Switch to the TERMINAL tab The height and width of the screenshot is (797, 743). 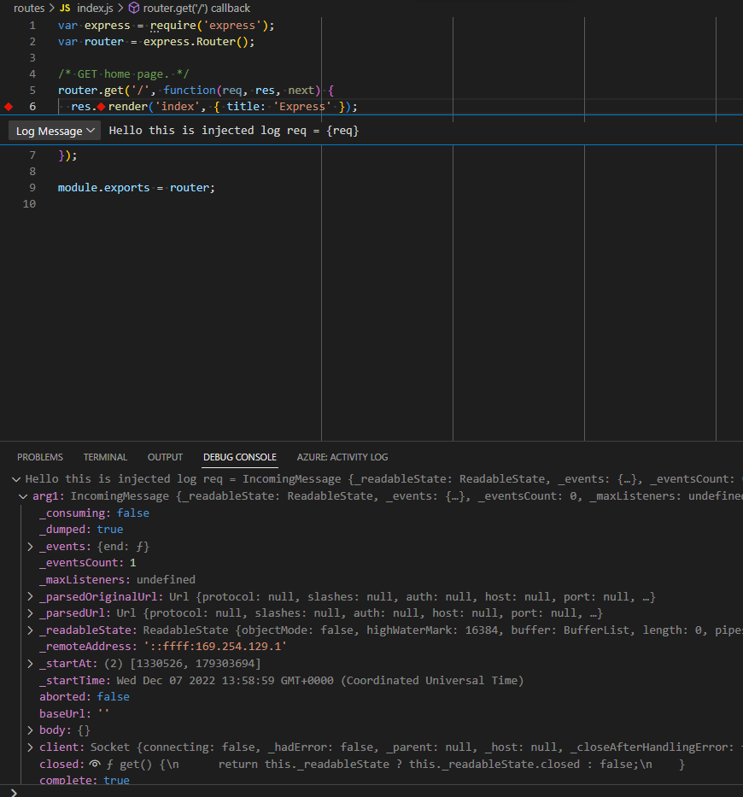point(105,457)
